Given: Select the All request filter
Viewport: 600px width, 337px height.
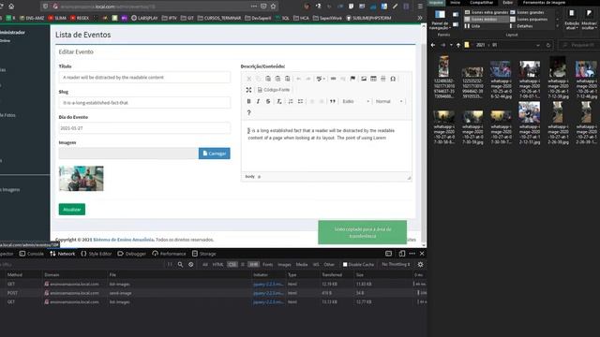Looking at the screenshot, I should (x=205, y=264).
